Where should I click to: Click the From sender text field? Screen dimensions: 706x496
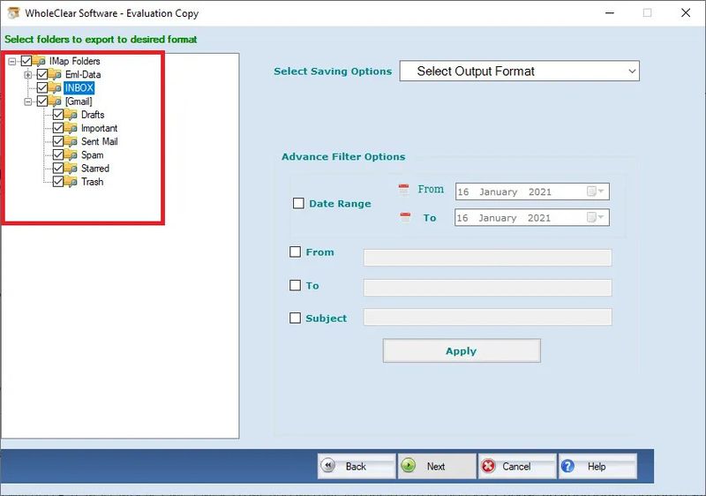point(488,258)
